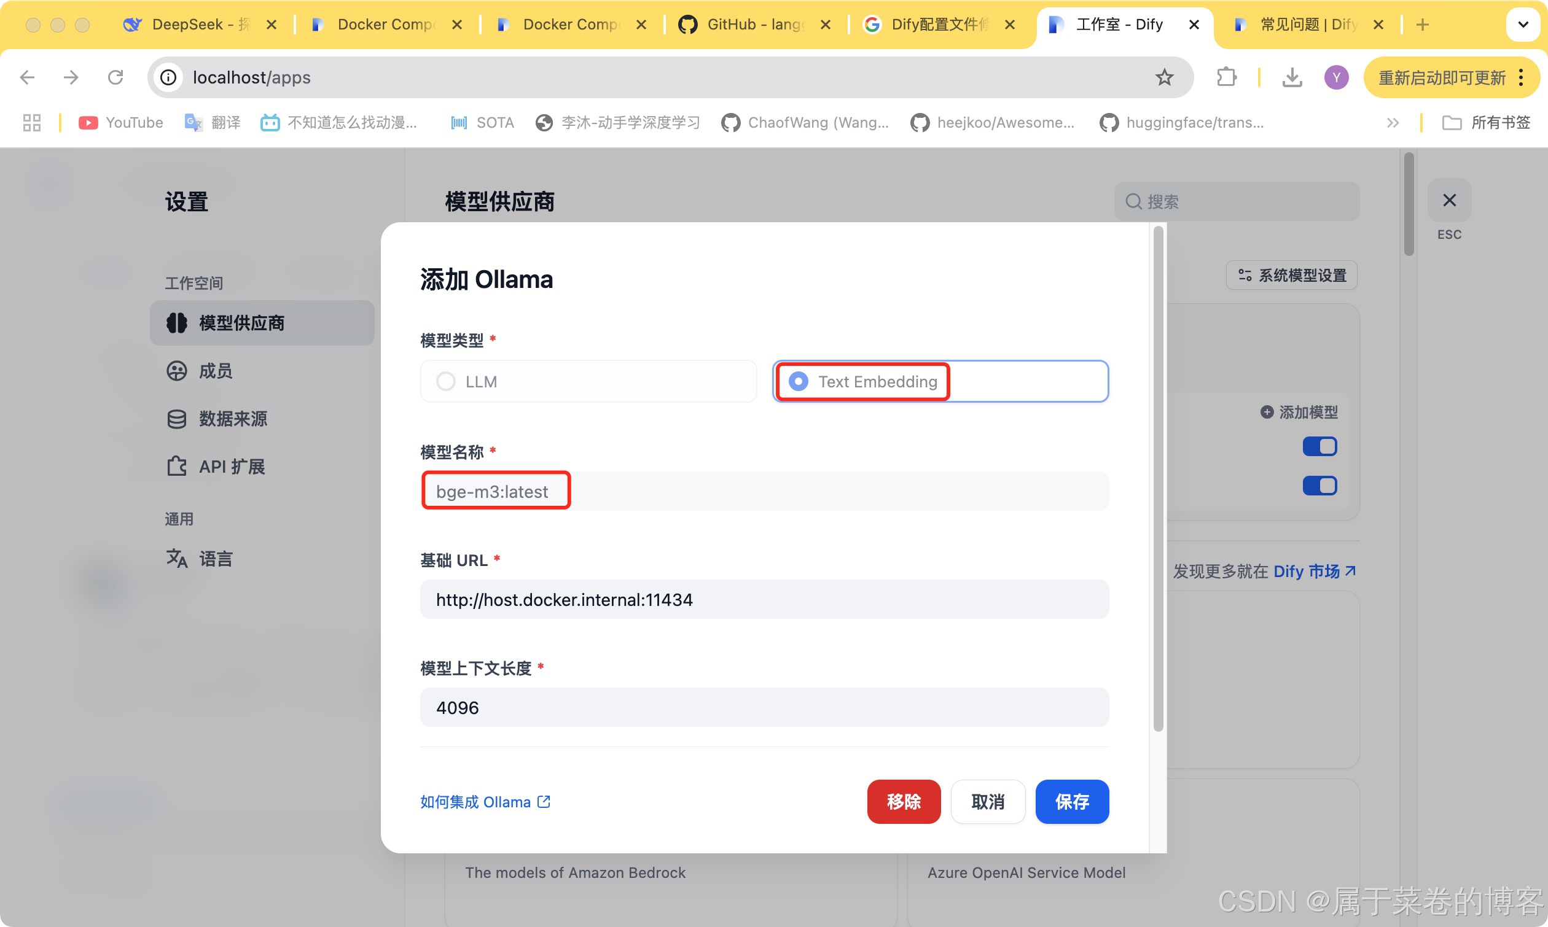Reload the page with refresh icon

tap(115, 77)
